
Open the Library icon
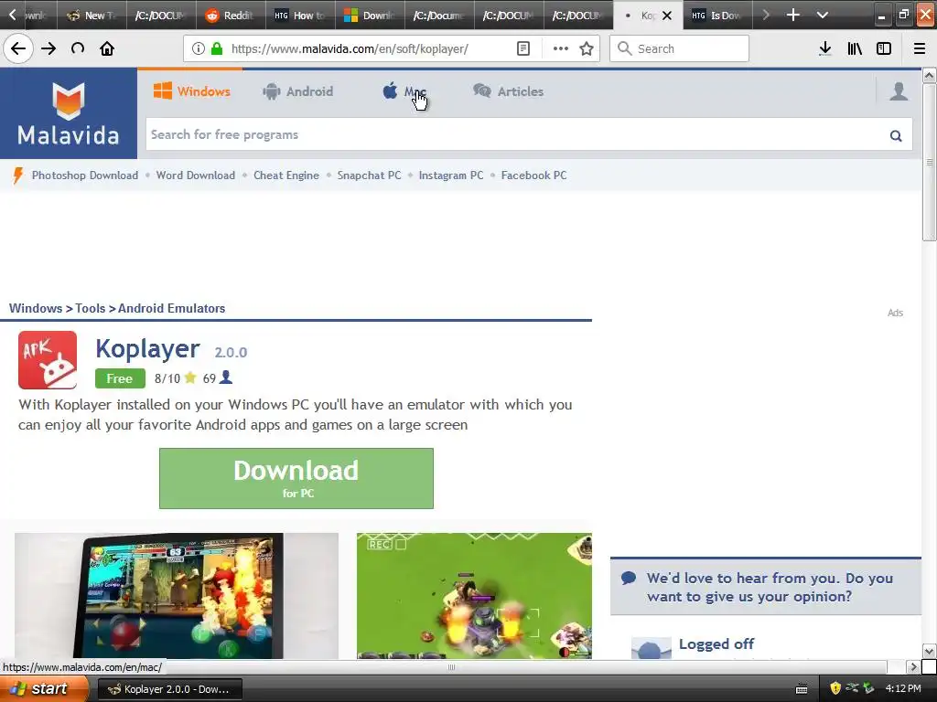point(855,48)
